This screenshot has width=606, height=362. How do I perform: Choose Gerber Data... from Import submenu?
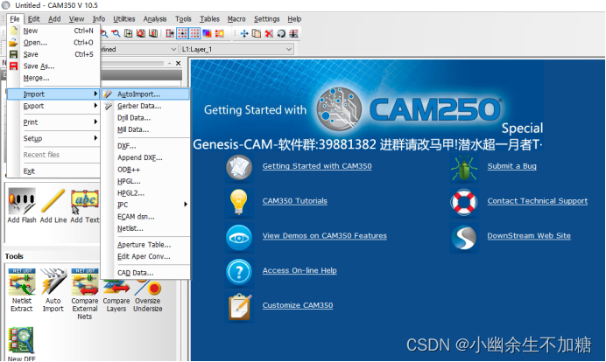[145, 106]
